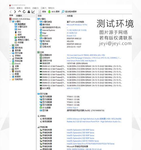Image resolution: width=141 pixels, height=150 pixels.
Task: Expand the 服务器 tree node
Action: click(x=10, y=50)
